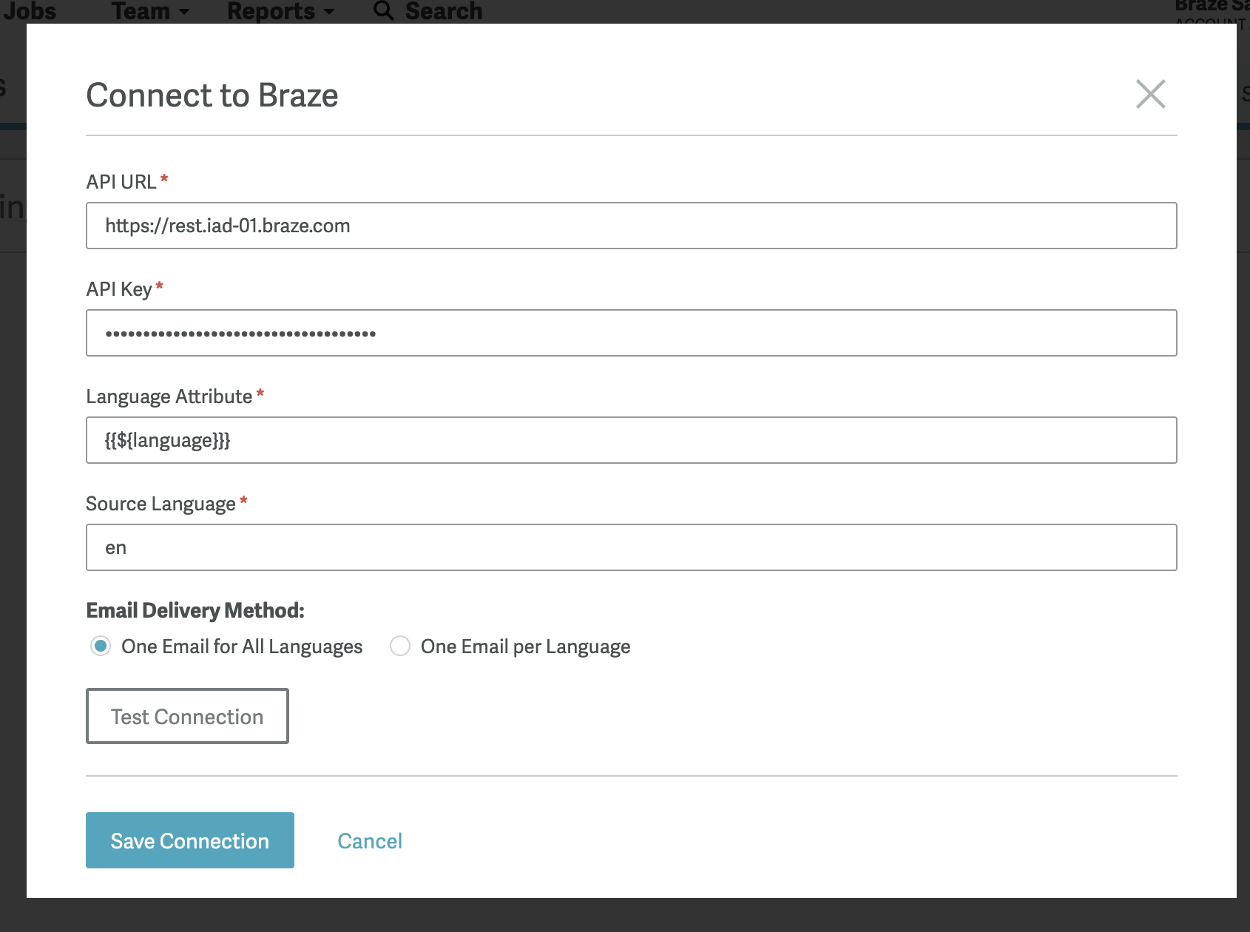Click the X icon in the dialog corner
This screenshot has width=1250, height=932.
[1151, 95]
